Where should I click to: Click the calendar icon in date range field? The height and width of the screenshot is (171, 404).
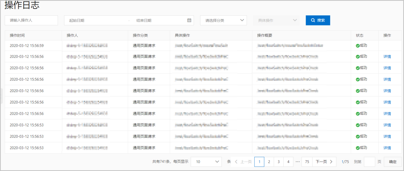[x=189, y=20]
